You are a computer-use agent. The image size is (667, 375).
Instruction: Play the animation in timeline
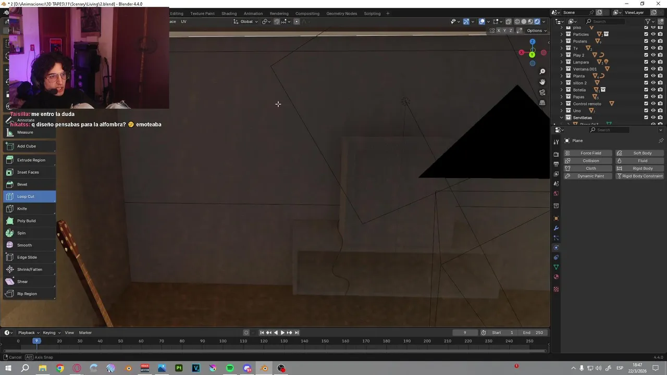point(282,332)
